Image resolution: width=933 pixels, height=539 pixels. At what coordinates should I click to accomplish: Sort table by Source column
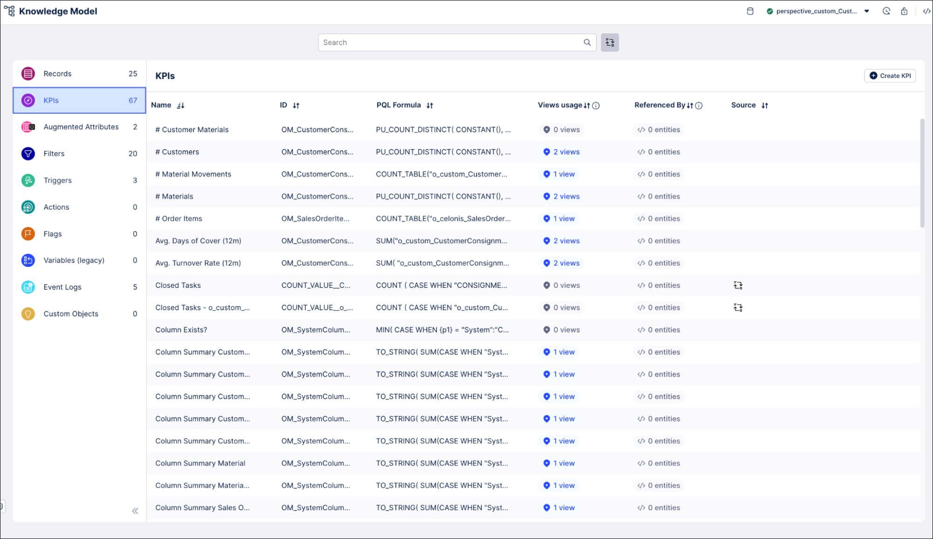[765, 106]
